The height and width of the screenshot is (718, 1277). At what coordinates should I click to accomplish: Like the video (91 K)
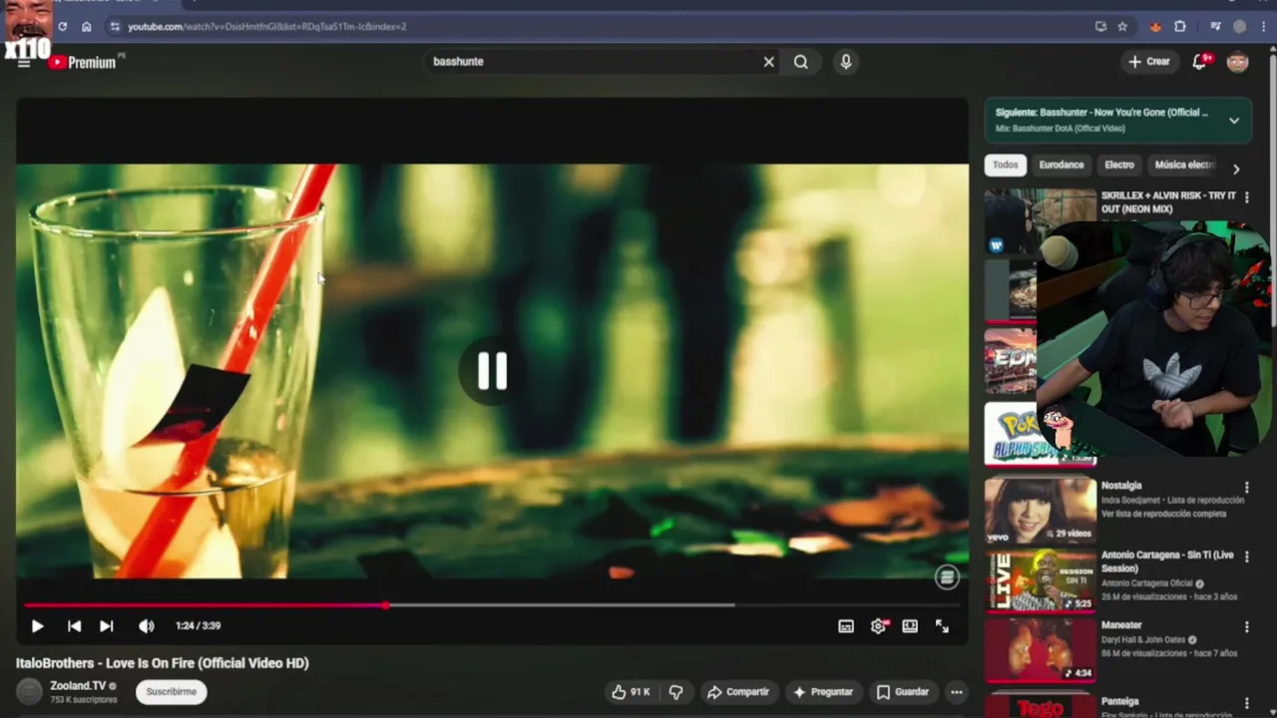pyautogui.click(x=631, y=692)
